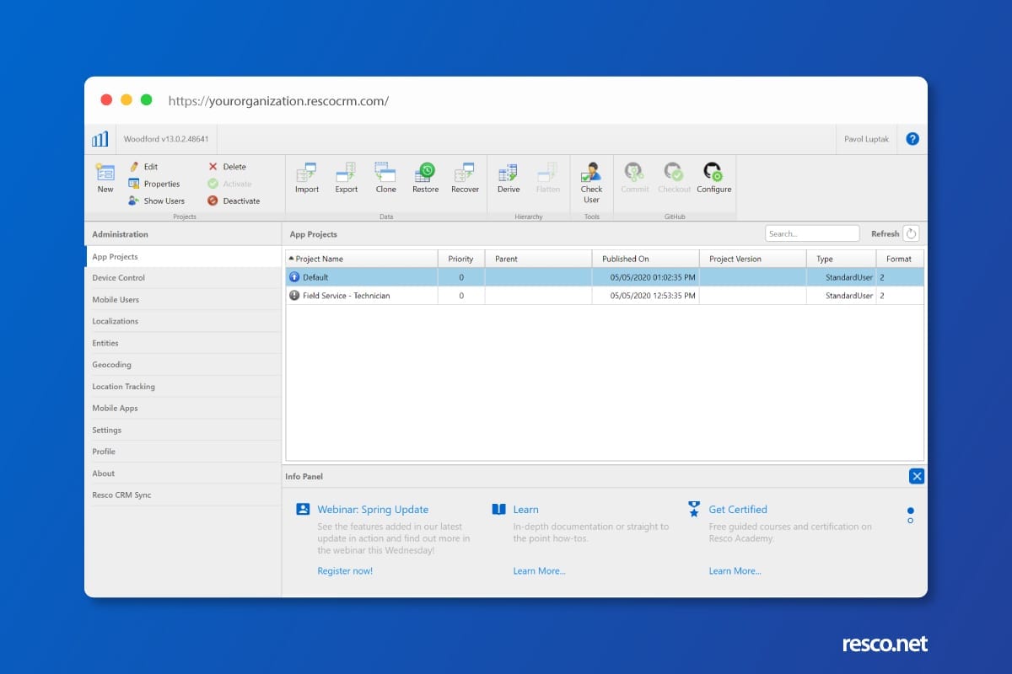Sort by Format column header
1012x674 pixels.
point(900,259)
